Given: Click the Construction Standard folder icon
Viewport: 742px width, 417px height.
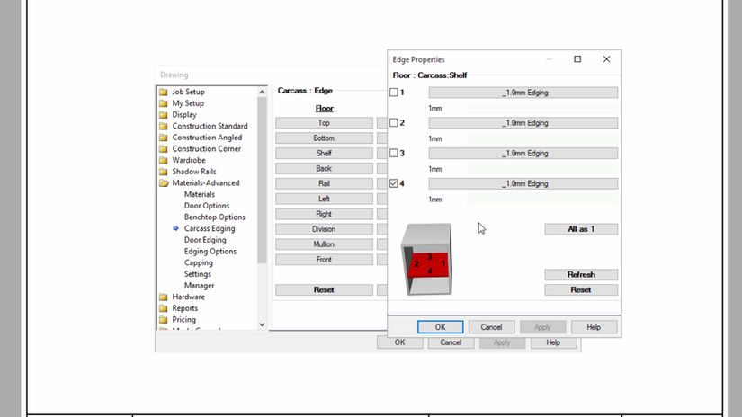Looking at the screenshot, I should click(164, 126).
